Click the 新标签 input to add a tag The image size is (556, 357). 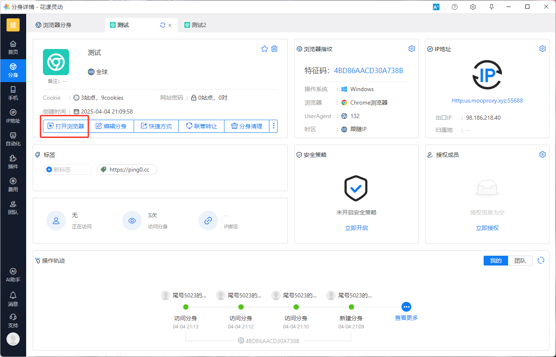pyautogui.click(x=67, y=170)
